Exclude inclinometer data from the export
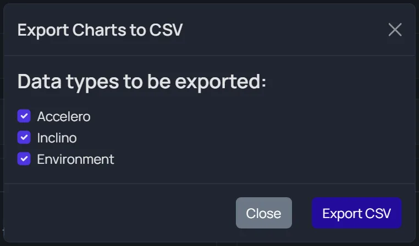The image size is (419, 246). pyautogui.click(x=24, y=138)
